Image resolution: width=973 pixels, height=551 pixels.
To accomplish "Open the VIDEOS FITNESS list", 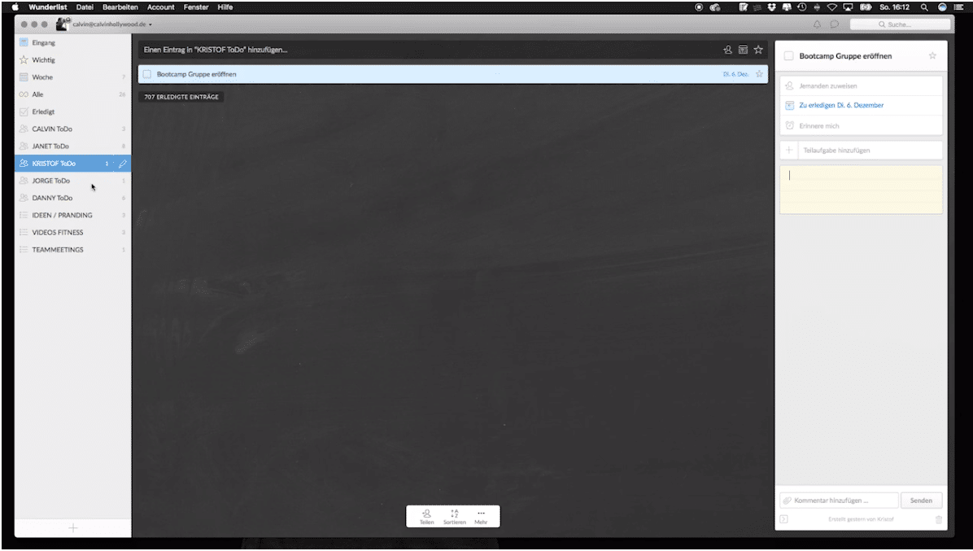I will [72, 232].
